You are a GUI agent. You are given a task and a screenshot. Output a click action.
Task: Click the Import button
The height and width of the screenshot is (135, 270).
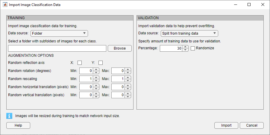226,125
